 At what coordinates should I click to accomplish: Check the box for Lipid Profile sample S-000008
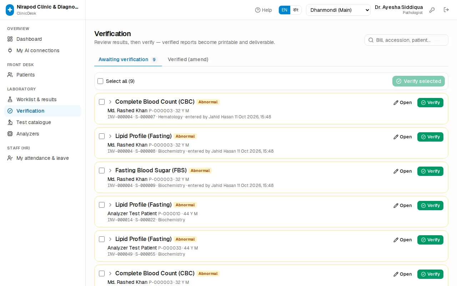point(102,136)
